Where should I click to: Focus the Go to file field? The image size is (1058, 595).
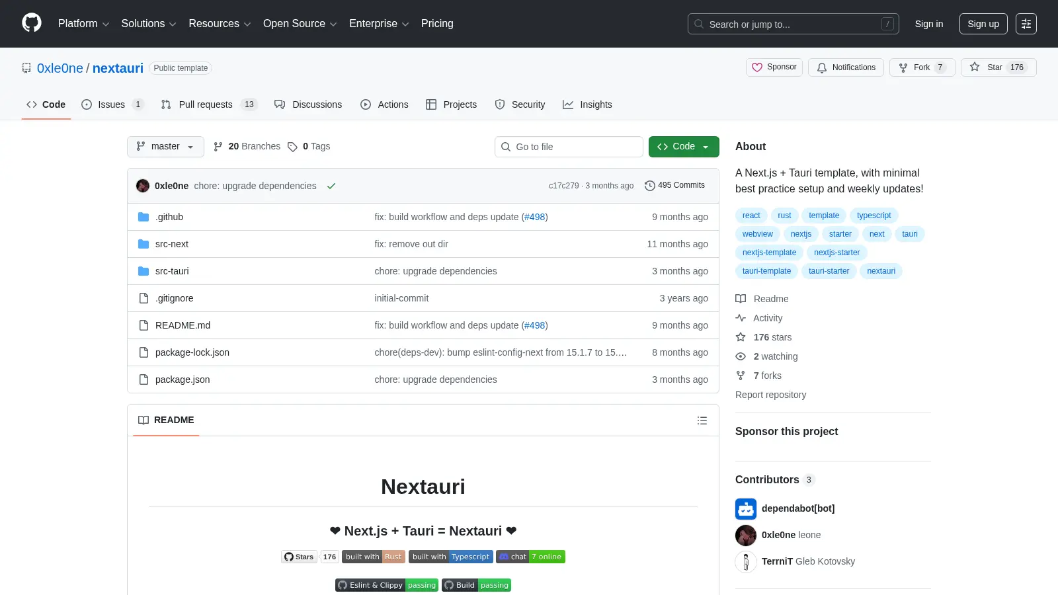coord(569,147)
